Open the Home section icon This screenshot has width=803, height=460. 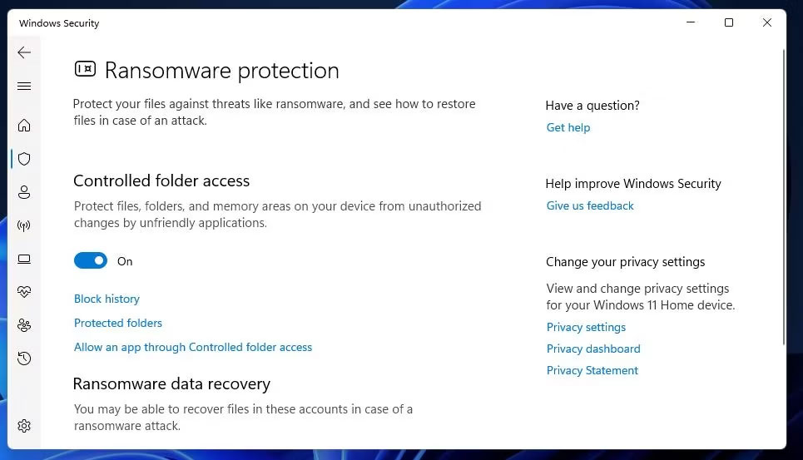(24, 126)
